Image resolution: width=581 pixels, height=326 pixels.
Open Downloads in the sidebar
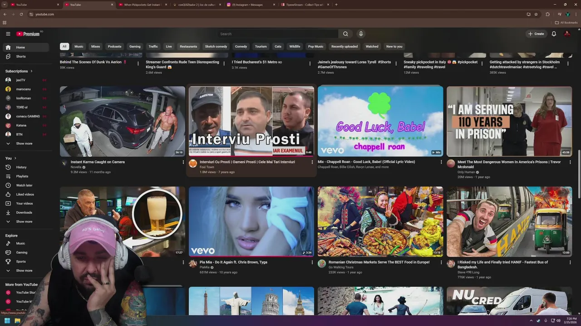coord(26,212)
